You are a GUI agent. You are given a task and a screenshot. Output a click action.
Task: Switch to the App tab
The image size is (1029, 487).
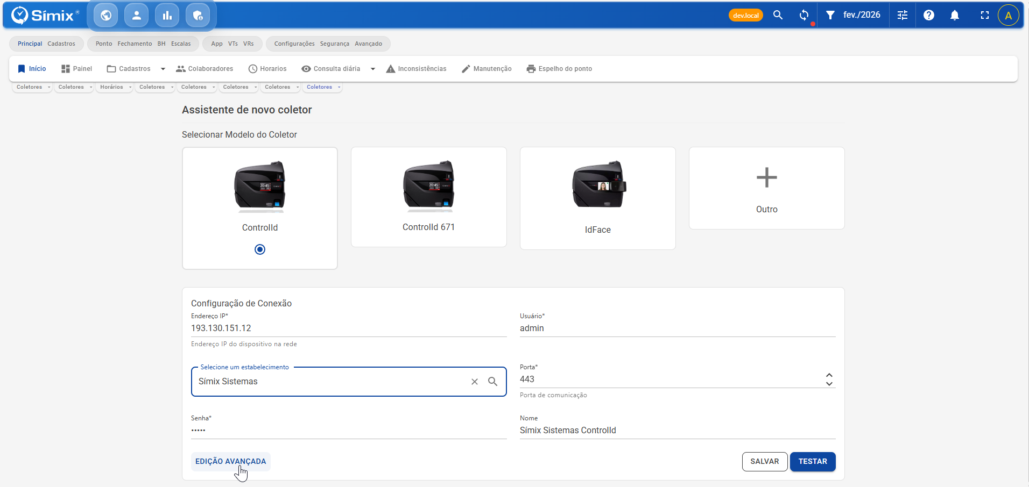[x=217, y=44]
